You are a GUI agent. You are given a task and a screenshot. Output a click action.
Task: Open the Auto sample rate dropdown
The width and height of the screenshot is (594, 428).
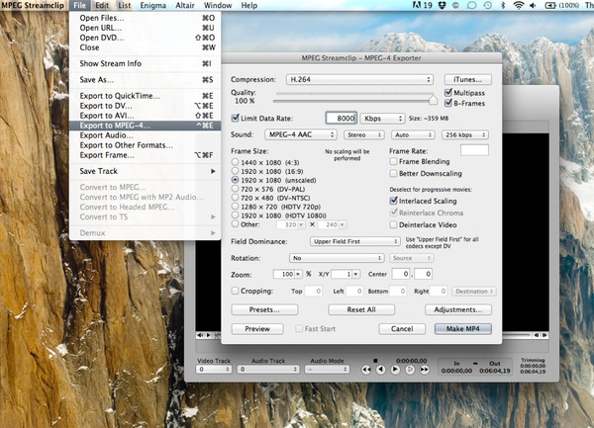[413, 135]
